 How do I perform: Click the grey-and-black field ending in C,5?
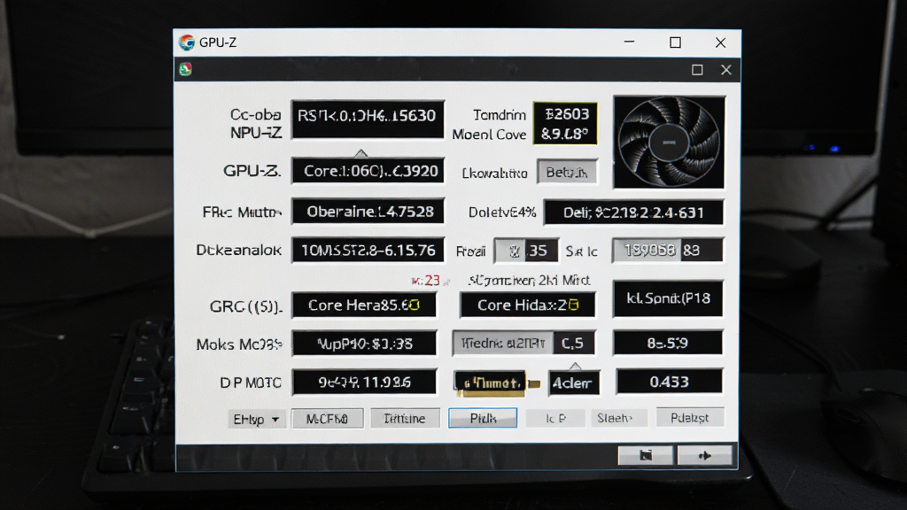click(523, 344)
